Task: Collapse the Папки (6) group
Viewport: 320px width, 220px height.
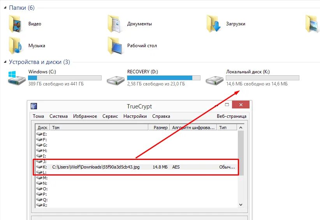Action: 5,8
